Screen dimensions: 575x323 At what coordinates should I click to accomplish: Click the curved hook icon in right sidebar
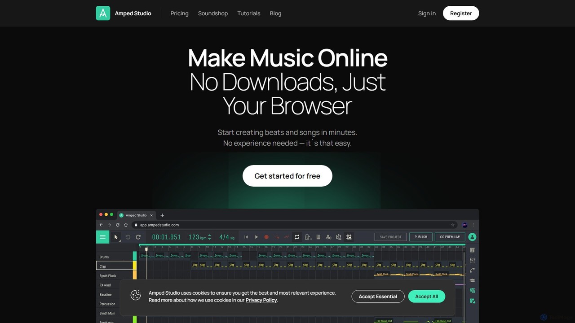472,271
